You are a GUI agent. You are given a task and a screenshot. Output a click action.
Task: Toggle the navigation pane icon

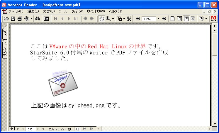click(x=46, y=19)
